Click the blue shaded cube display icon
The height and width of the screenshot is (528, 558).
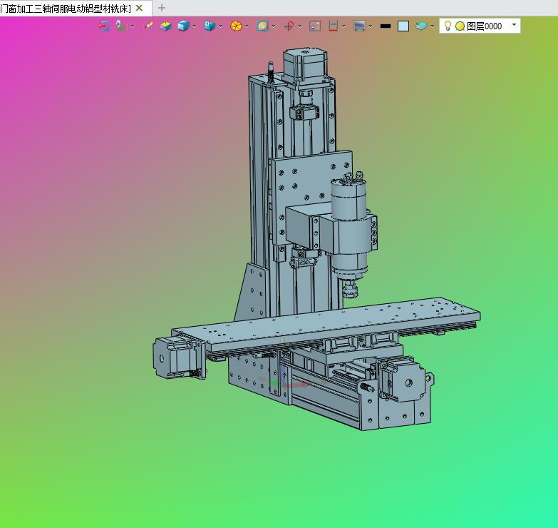click(x=183, y=26)
